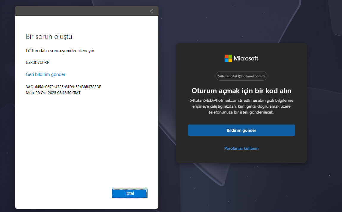Close the error dialog with the X button
Viewport: 342px width, 212px height.
pos(151,11)
